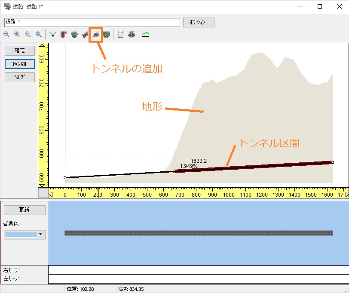Click the 更新 button
This screenshot has width=349, height=293.
(x=24, y=210)
